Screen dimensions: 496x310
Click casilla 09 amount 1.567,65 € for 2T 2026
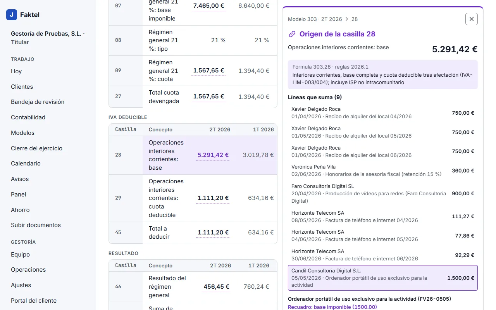point(208,71)
